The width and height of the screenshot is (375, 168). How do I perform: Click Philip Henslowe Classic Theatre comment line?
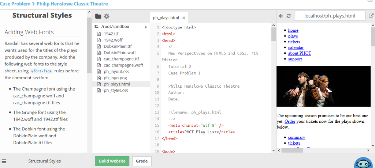204,86
